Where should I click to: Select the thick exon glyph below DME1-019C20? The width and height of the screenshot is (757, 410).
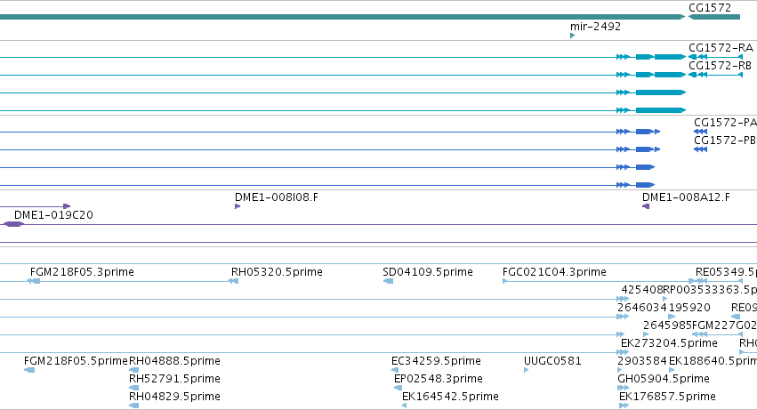[13, 224]
